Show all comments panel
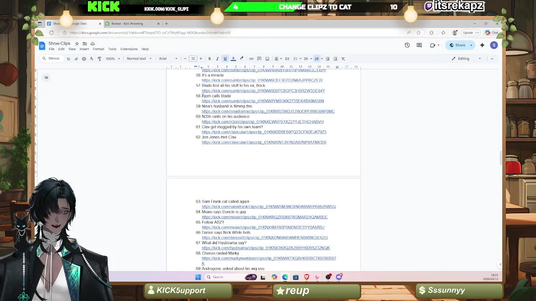The height and width of the screenshot is (301, 536). point(419,45)
